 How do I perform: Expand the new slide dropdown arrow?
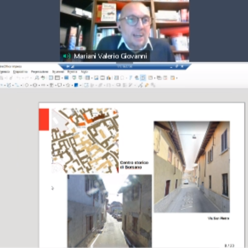(155, 78)
